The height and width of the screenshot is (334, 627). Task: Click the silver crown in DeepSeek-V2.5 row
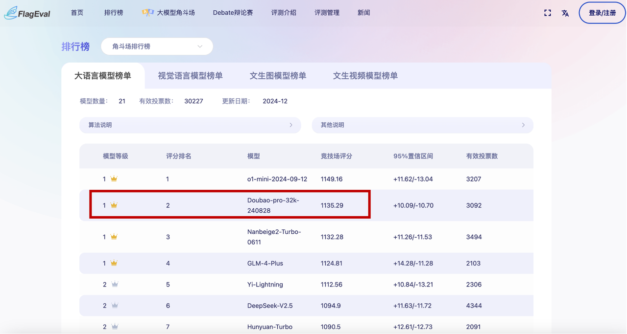115,306
